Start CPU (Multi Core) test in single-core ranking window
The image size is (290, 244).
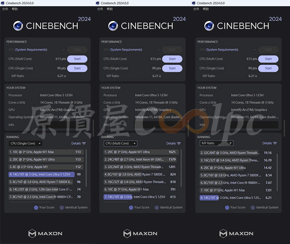coord(77,59)
